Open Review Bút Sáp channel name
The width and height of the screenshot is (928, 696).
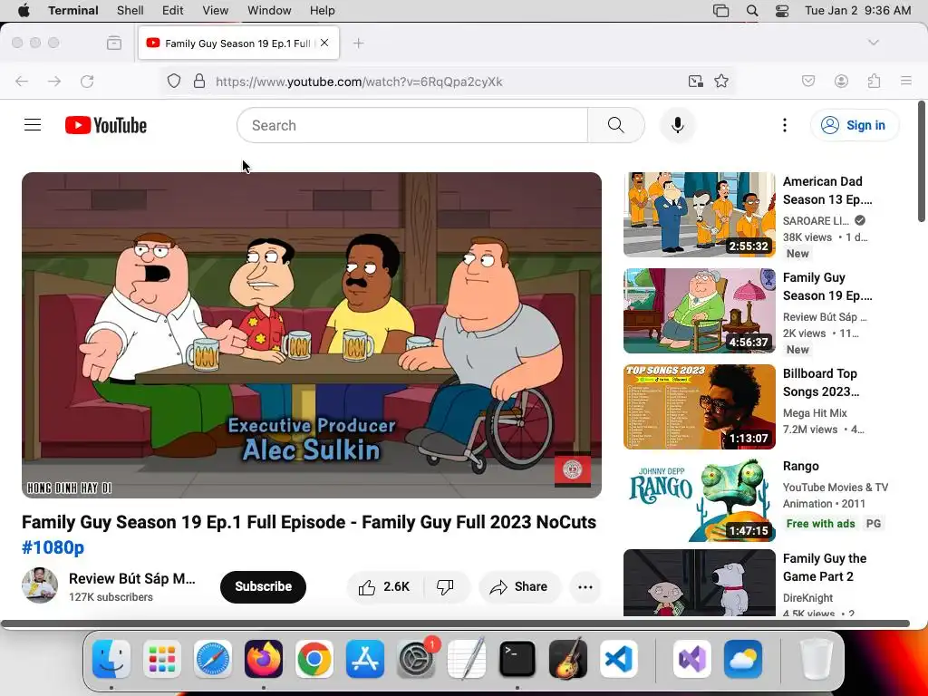point(132,578)
